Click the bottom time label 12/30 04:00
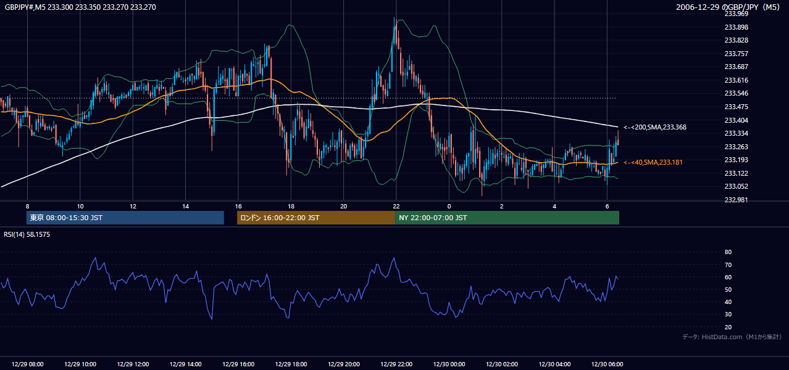Screen dimensions: 789x370 [555, 364]
